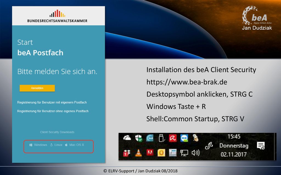The width and height of the screenshot is (281, 175).
Task: Click the beA logo beside Jan Dudziak
Action: coord(257,16)
